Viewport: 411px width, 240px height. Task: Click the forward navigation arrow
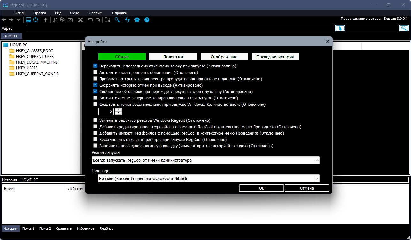(11, 20)
